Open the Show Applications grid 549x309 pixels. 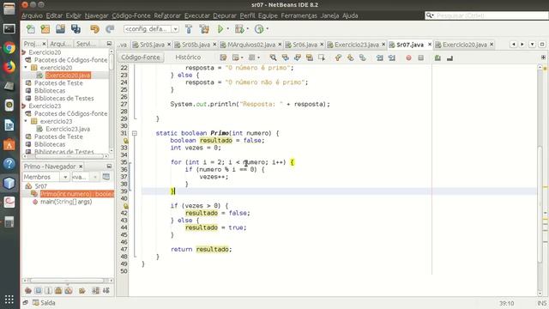(9, 300)
